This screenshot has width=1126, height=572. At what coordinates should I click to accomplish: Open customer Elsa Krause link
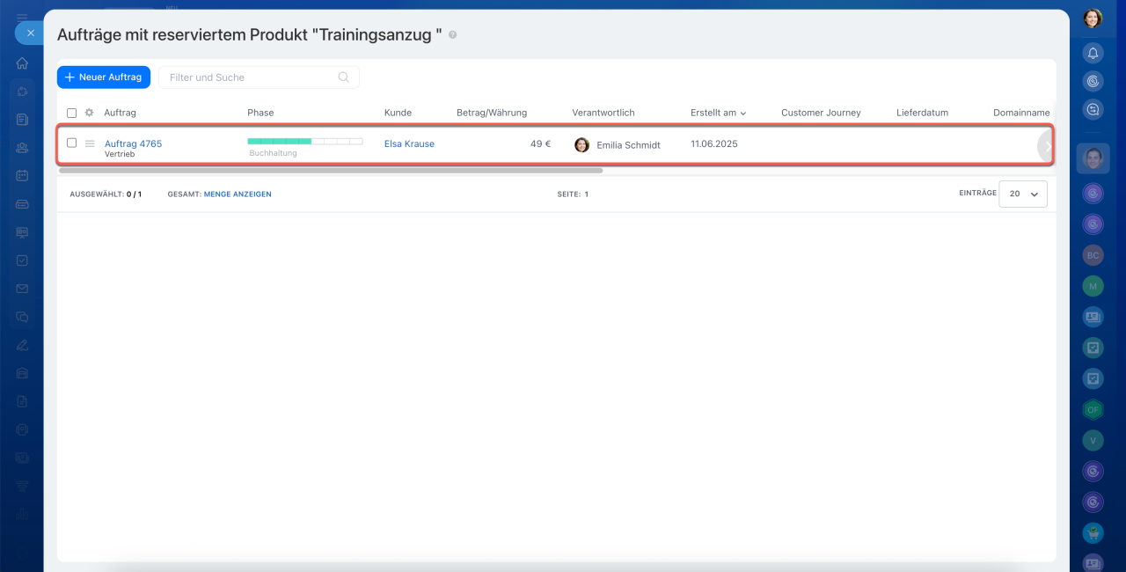click(409, 143)
